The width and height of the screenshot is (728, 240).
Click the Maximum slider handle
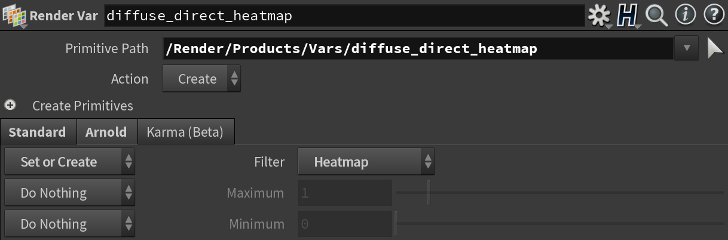[429, 193]
